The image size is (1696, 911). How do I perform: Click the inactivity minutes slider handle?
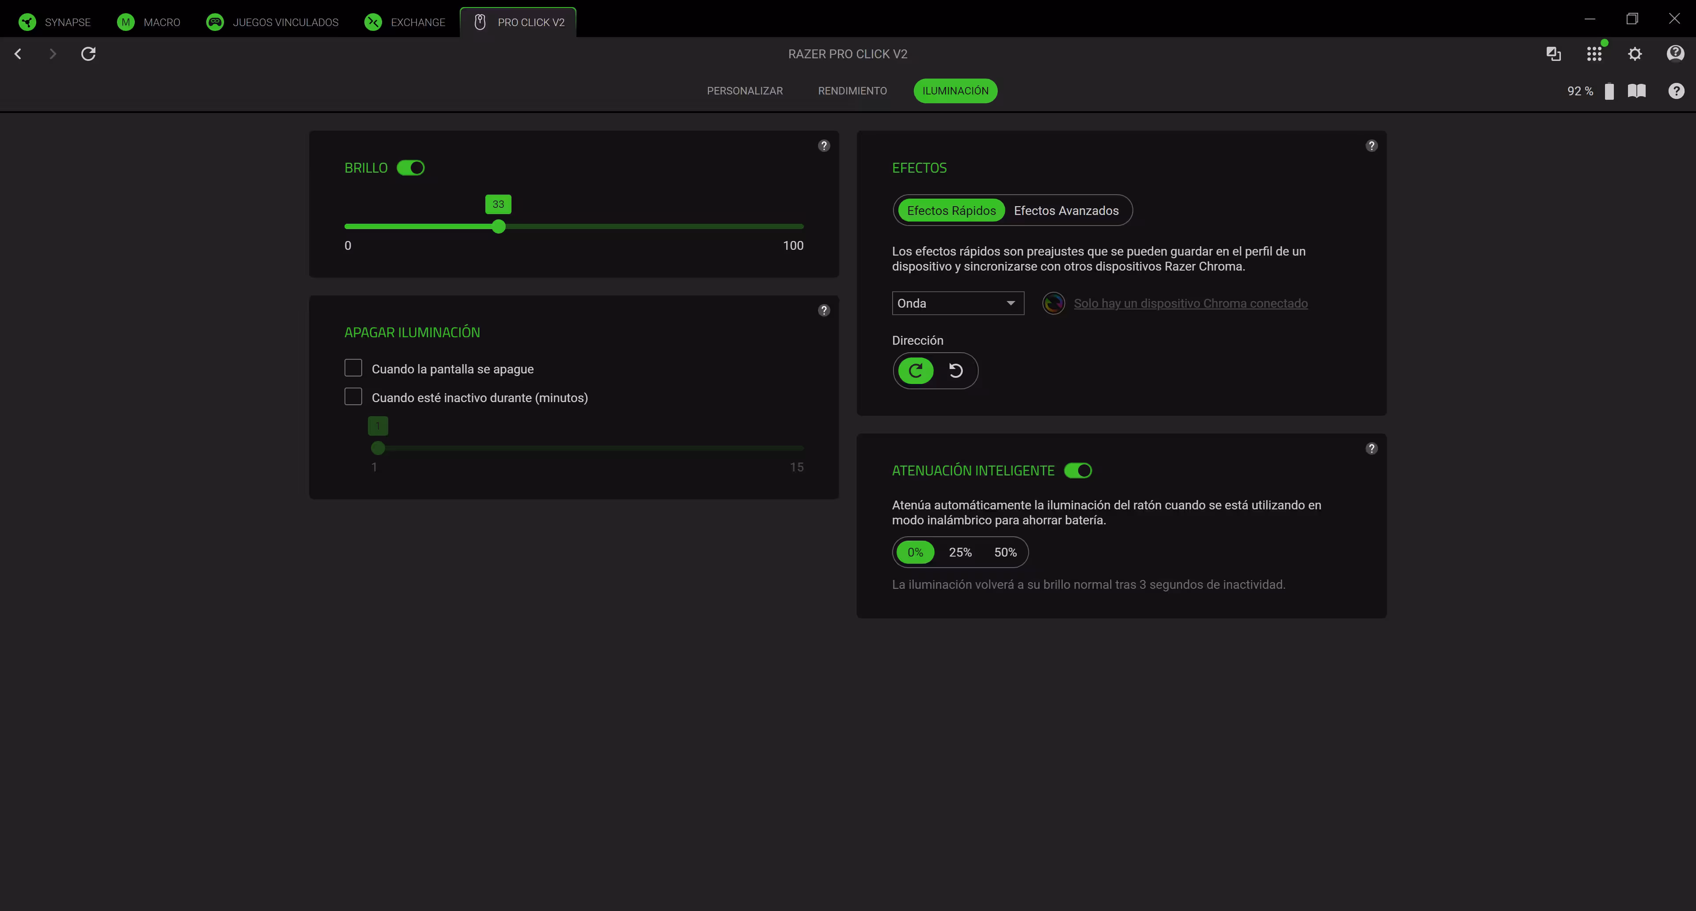(x=378, y=448)
